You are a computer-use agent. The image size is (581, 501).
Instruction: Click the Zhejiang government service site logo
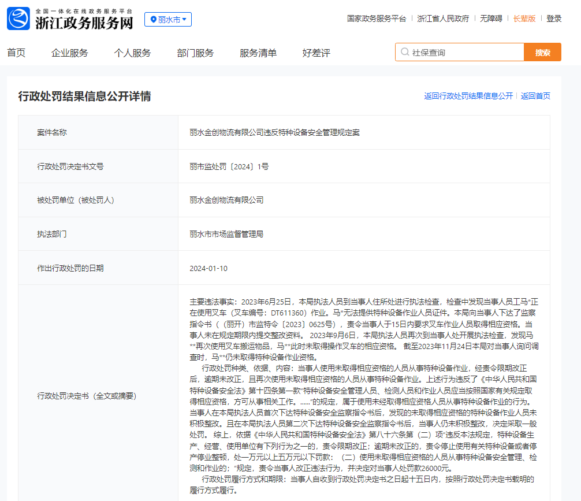[18, 18]
